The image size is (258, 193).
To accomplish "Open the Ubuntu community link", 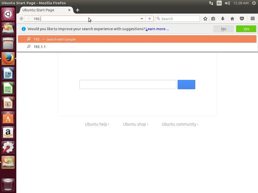I will 180,124.
